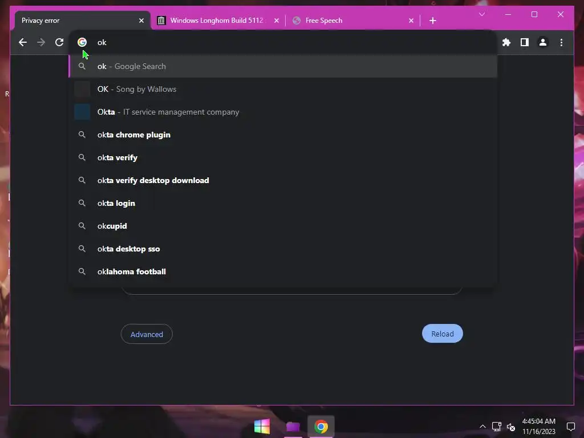
Task: Click the Google icon in the address bar
Action: pos(82,42)
